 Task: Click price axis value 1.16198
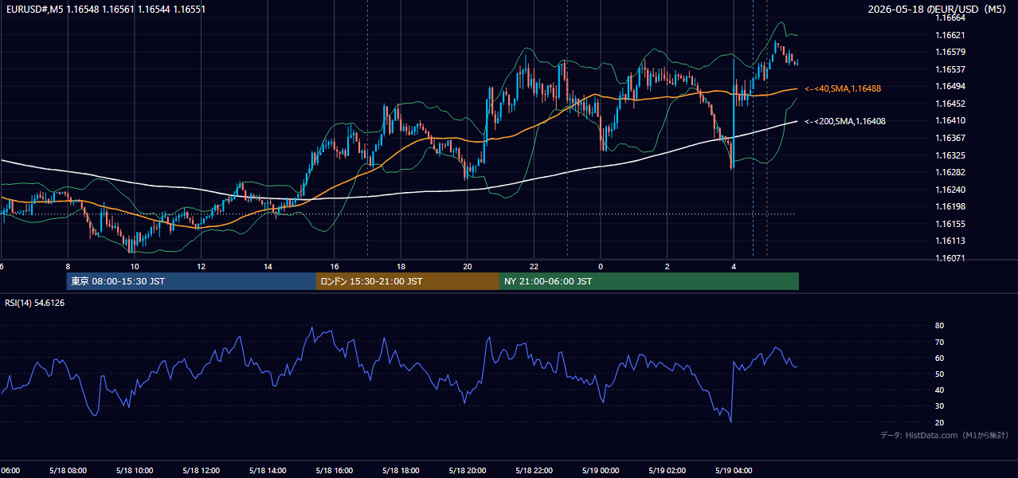949,206
